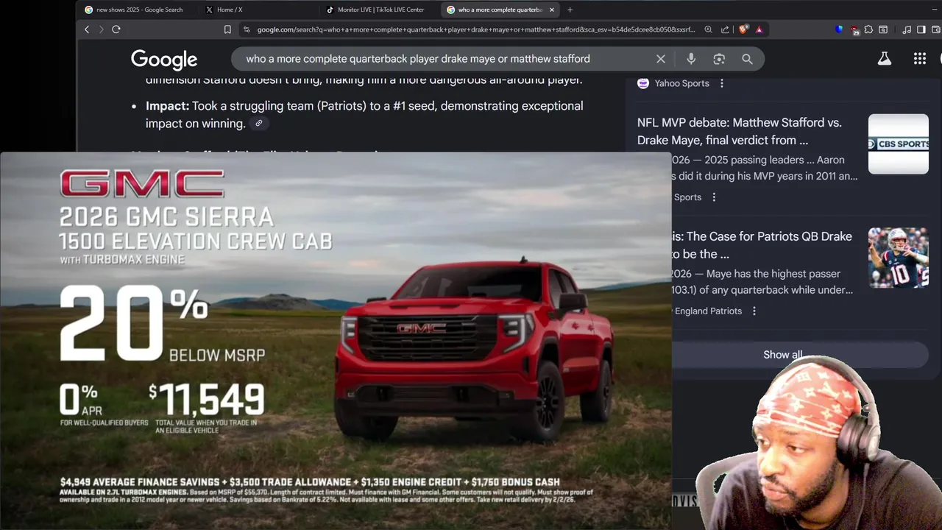Open the zoom magnifier in address bar
Screen dimensions: 942x530
click(x=708, y=29)
